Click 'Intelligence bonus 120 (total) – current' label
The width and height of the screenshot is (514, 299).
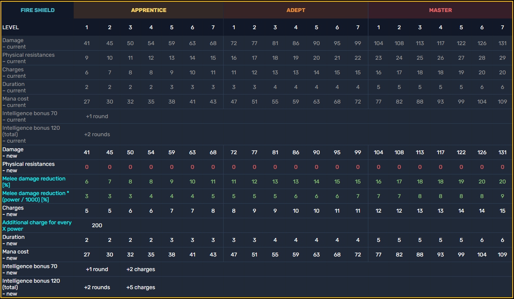(x=31, y=134)
